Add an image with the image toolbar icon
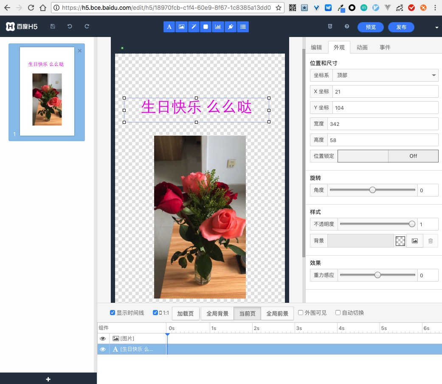Screen dimensions: 442x384 [181, 26]
